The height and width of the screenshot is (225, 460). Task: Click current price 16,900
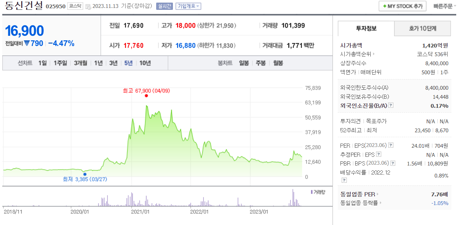coord(25,31)
